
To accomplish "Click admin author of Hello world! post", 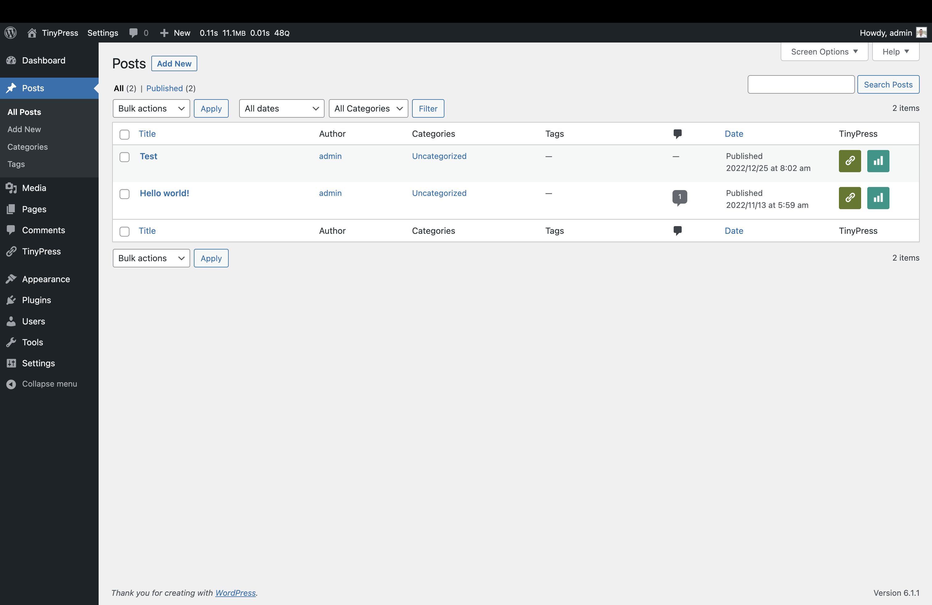I will (x=330, y=193).
